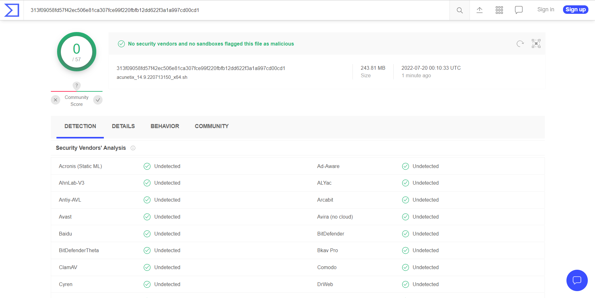Click the reanalyze refresh icon
Image resolution: width=595 pixels, height=298 pixels.
click(x=520, y=44)
